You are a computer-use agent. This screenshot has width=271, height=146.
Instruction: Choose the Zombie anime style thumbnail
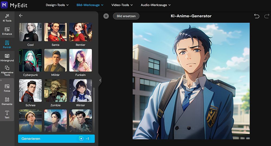coord(56,91)
